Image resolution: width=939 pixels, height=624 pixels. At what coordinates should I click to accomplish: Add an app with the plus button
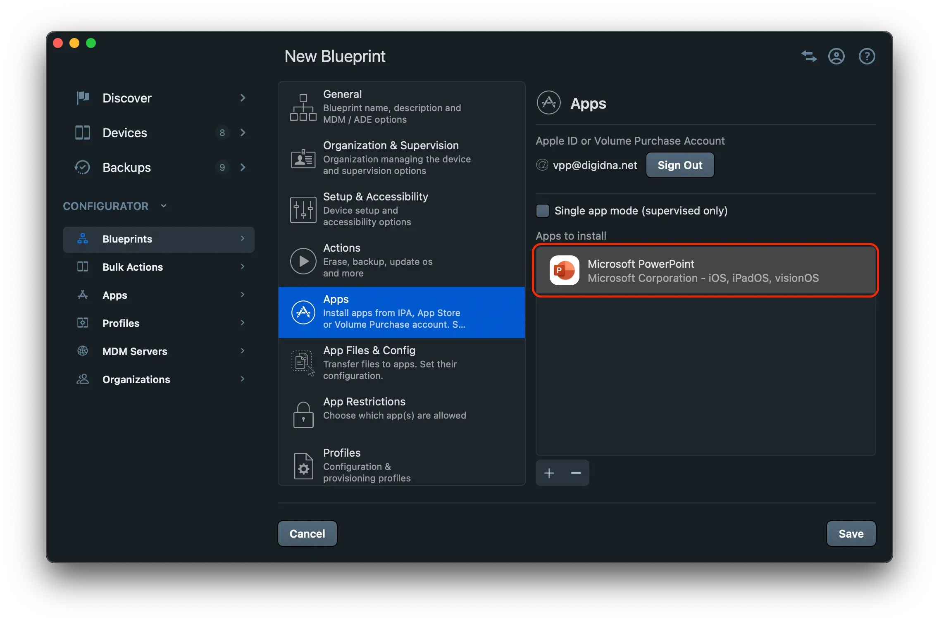549,472
